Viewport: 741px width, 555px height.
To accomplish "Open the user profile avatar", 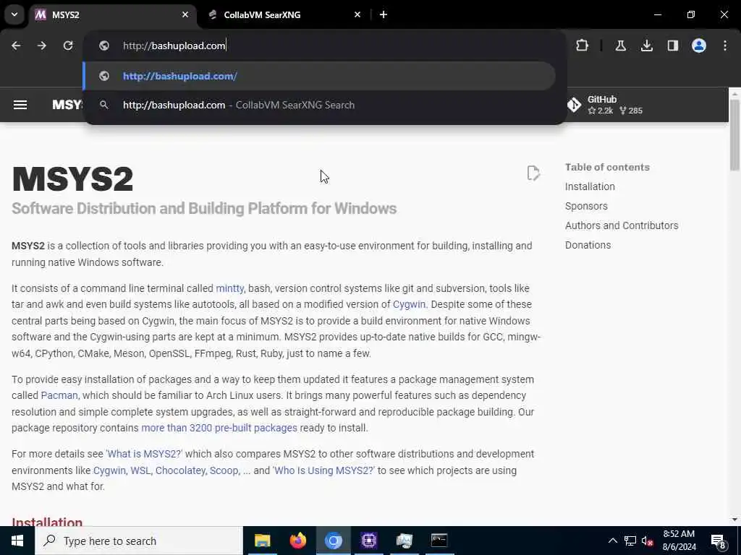I will [x=699, y=46].
